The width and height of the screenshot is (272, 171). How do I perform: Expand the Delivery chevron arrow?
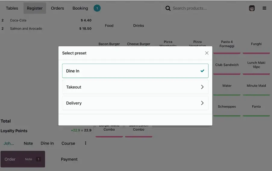202,103
